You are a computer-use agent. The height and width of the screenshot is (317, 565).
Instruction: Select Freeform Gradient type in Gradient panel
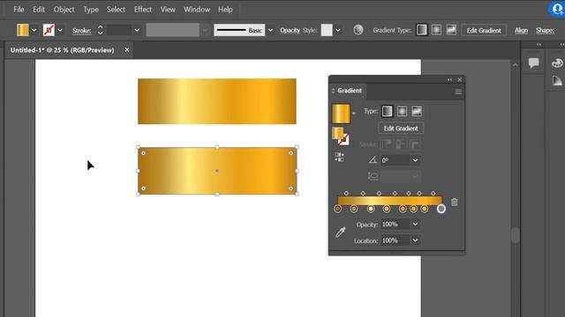pos(417,111)
